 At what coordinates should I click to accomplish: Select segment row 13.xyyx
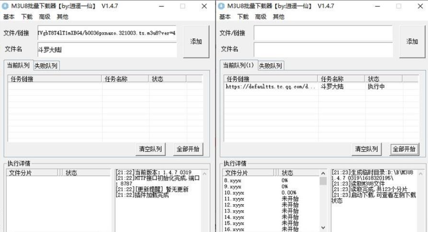(x=271, y=211)
